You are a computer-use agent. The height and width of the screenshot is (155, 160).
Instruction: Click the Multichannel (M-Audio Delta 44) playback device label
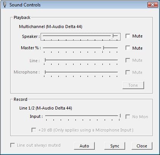pyautogui.click(x=50, y=27)
